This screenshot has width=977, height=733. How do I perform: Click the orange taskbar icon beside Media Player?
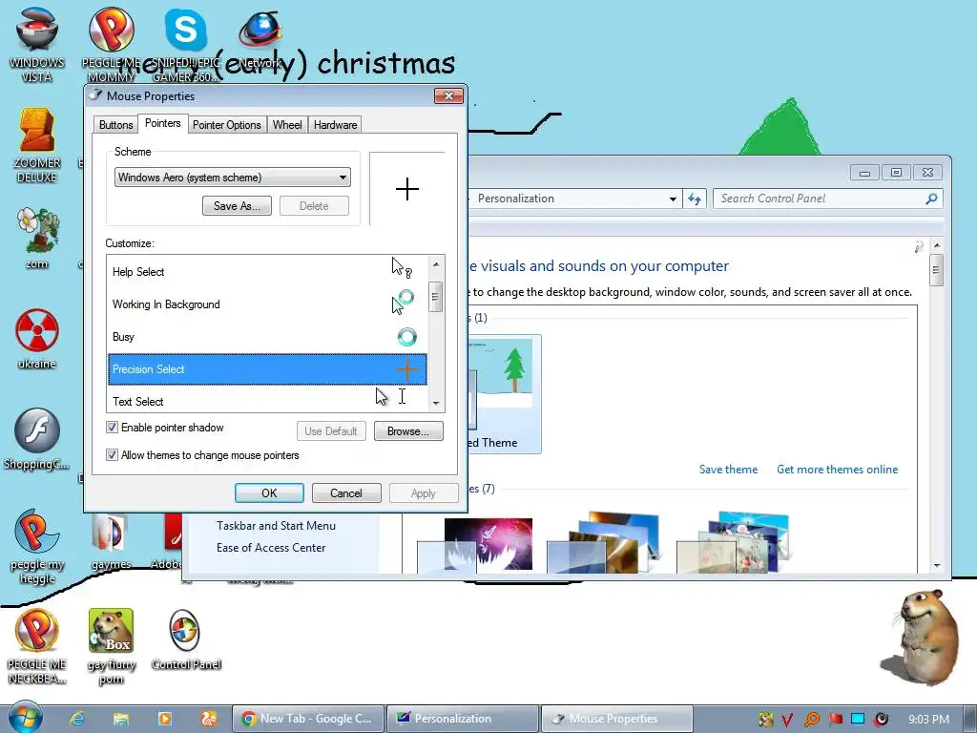(x=208, y=719)
